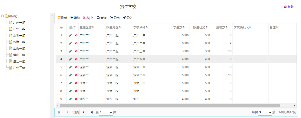Click the 导入 import icon

[125, 18]
